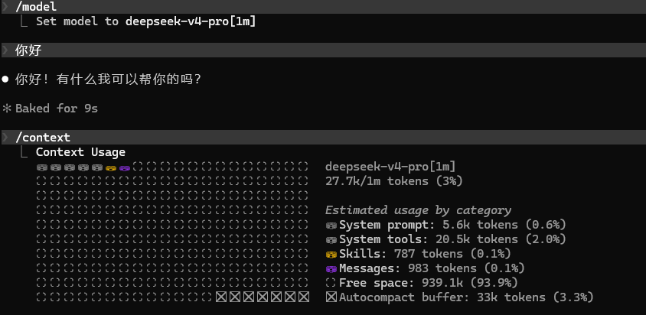
Task: Click 'Estimated usage by category' heading
Action: 418,210
